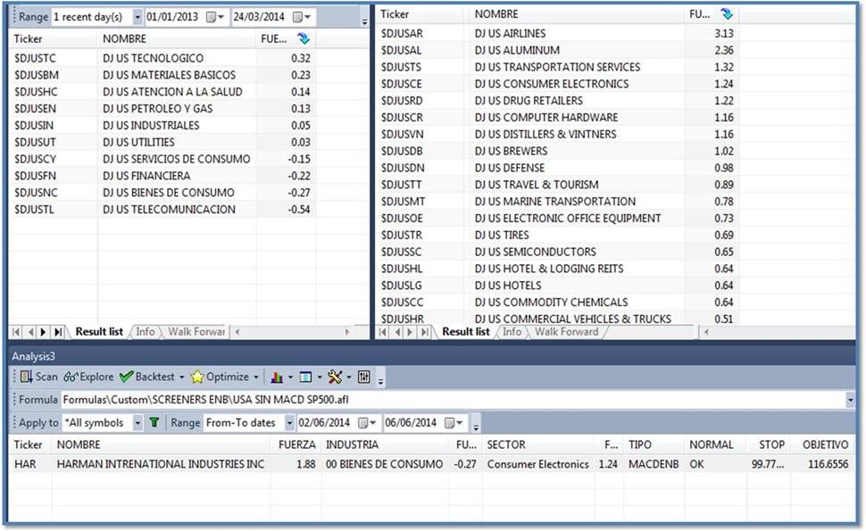Go to first tab arrow in left panel
866x531 pixels.
point(17,332)
